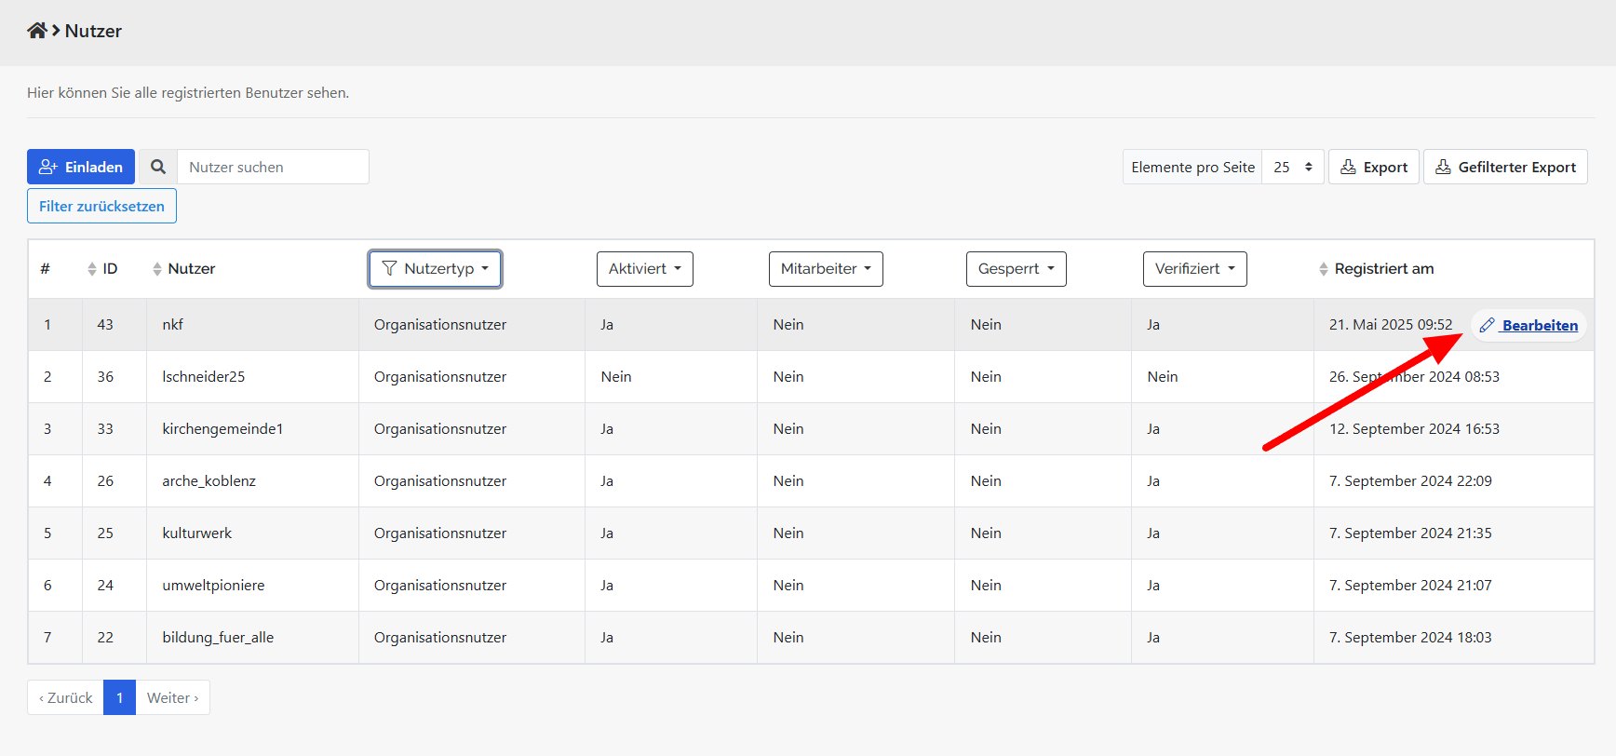Open the Nutzertyp filter dropdown
The image size is (1616, 756).
pos(435,269)
